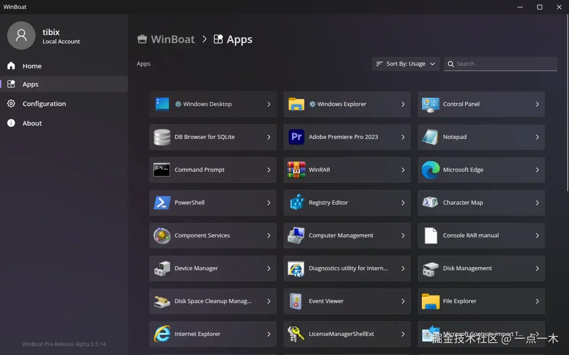Image resolution: width=569 pixels, height=355 pixels.
Task: Launch Microsoft Edge
Action: point(481,170)
